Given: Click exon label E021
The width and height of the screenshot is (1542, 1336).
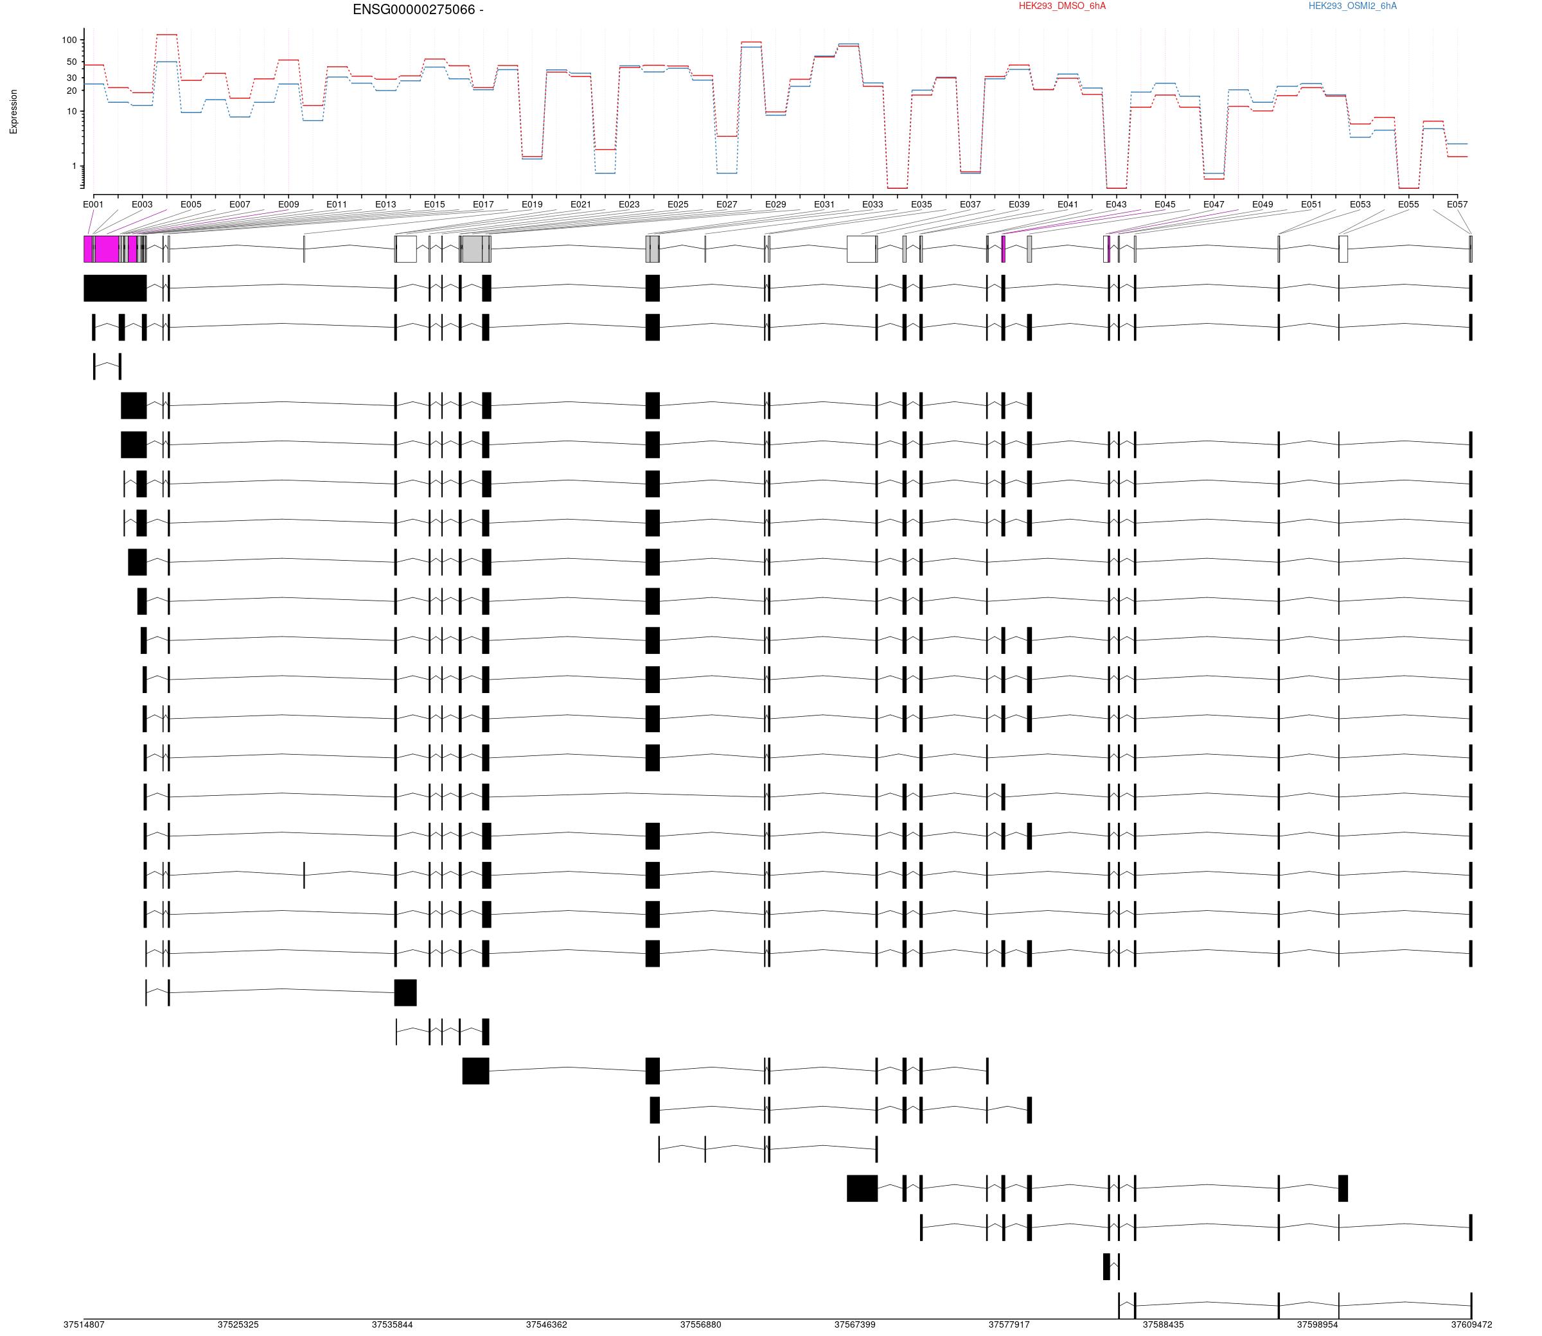Looking at the screenshot, I should [581, 204].
